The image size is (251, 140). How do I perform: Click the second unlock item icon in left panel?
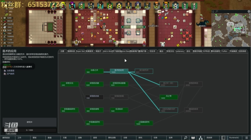5,74
